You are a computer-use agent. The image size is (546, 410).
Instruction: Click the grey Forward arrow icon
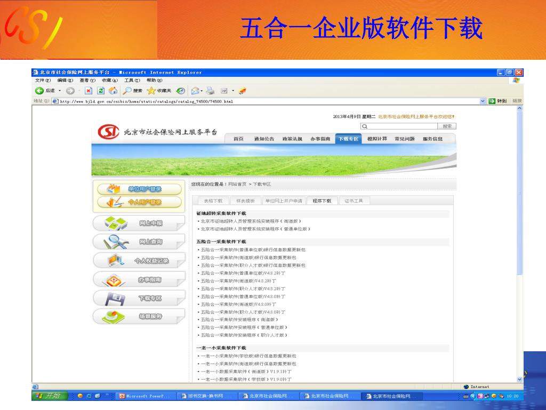(70, 91)
